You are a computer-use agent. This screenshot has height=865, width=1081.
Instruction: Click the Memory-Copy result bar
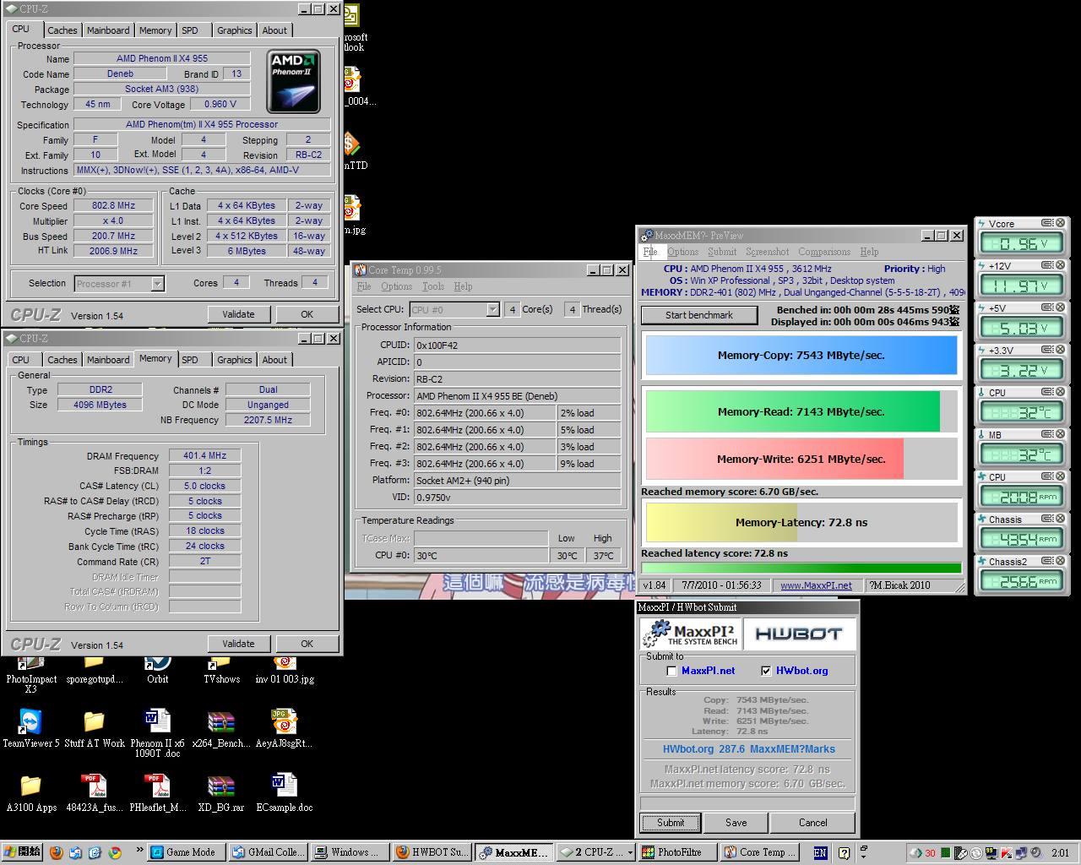[801, 355]
